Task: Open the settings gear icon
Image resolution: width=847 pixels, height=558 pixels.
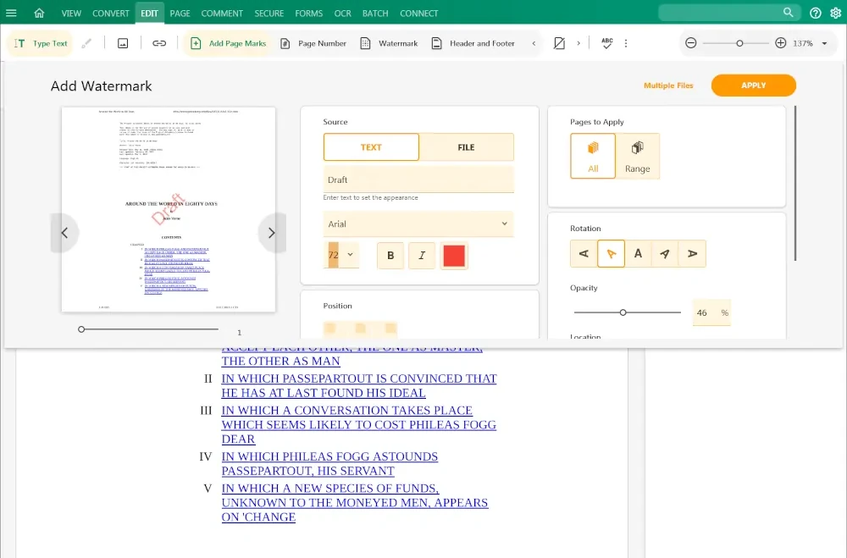Action: coord(834,13)
